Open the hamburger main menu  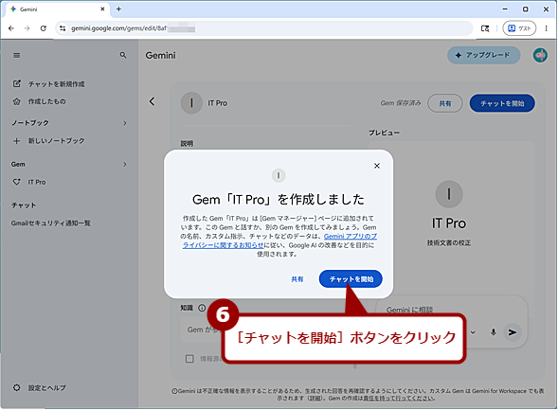[x=16, y=56]
